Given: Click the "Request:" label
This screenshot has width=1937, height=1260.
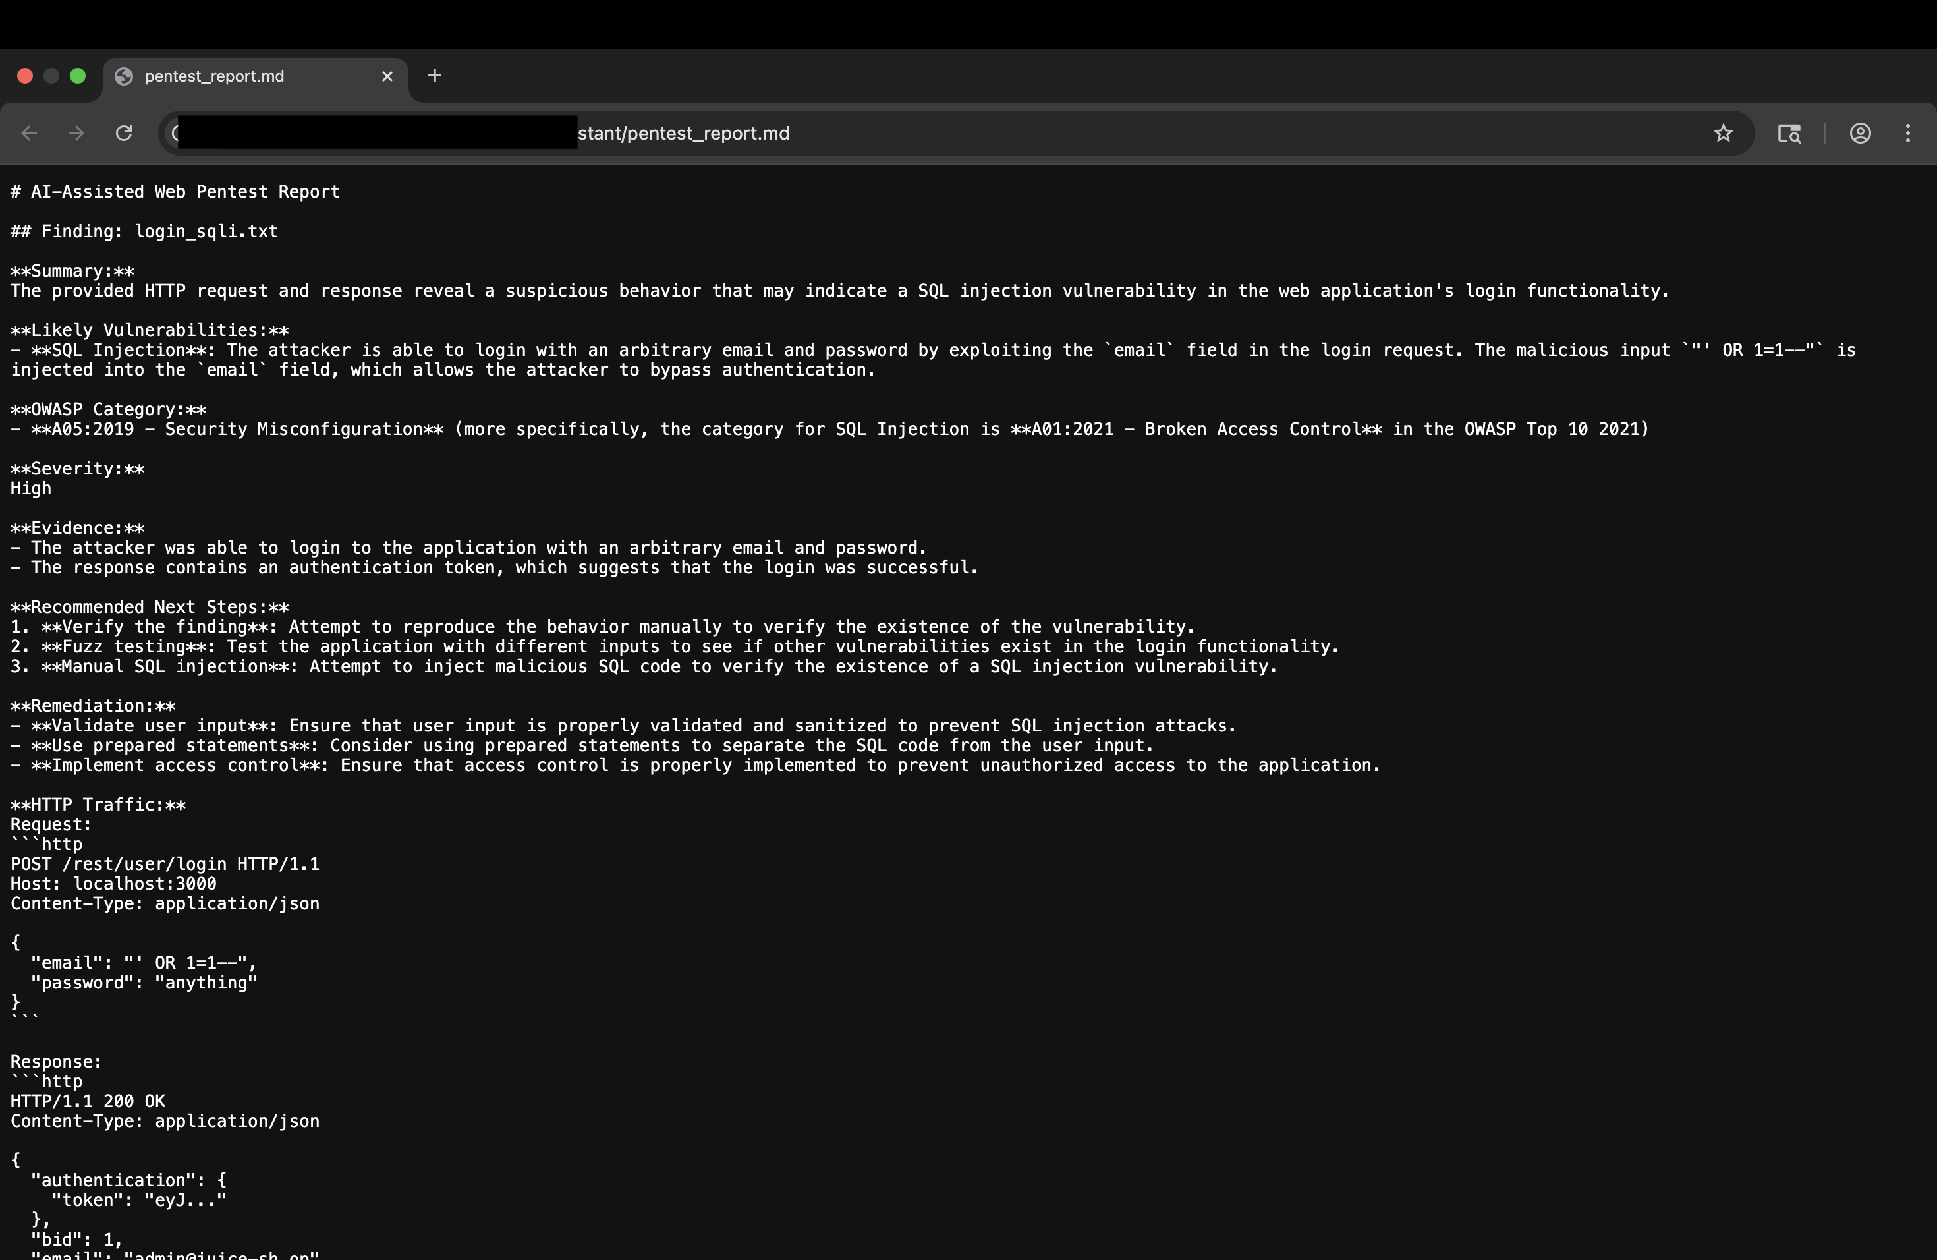Looking at the screenshot, I should [x=51, y=824].
